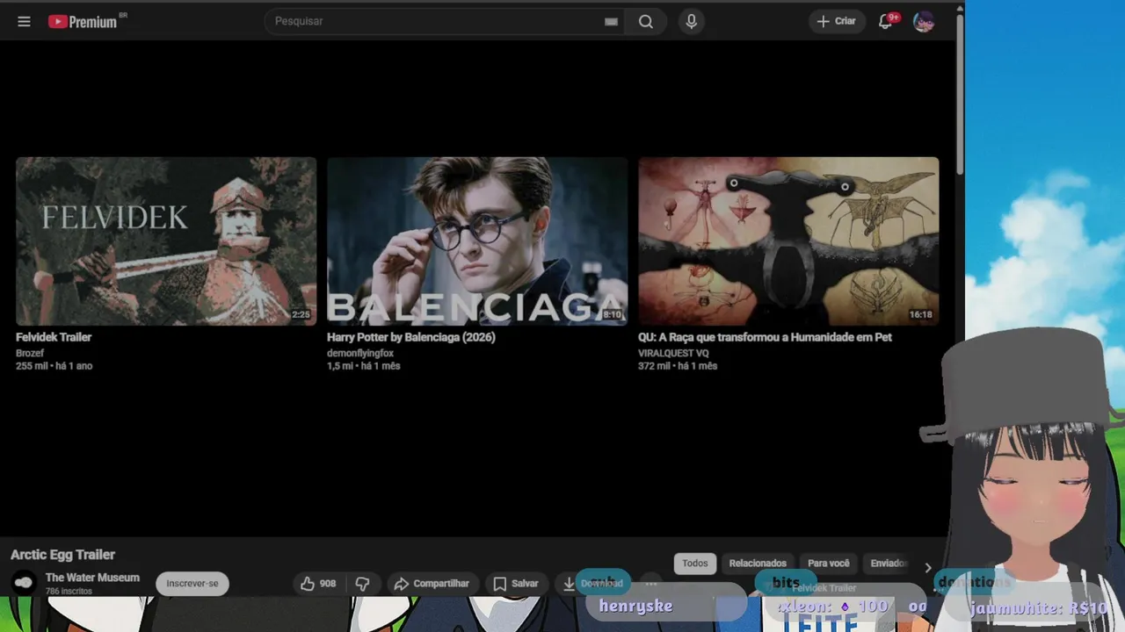The height and width of the screenshot is (632, 1125).
Task: Open notifications bell
Action: [x=886, y=22]
